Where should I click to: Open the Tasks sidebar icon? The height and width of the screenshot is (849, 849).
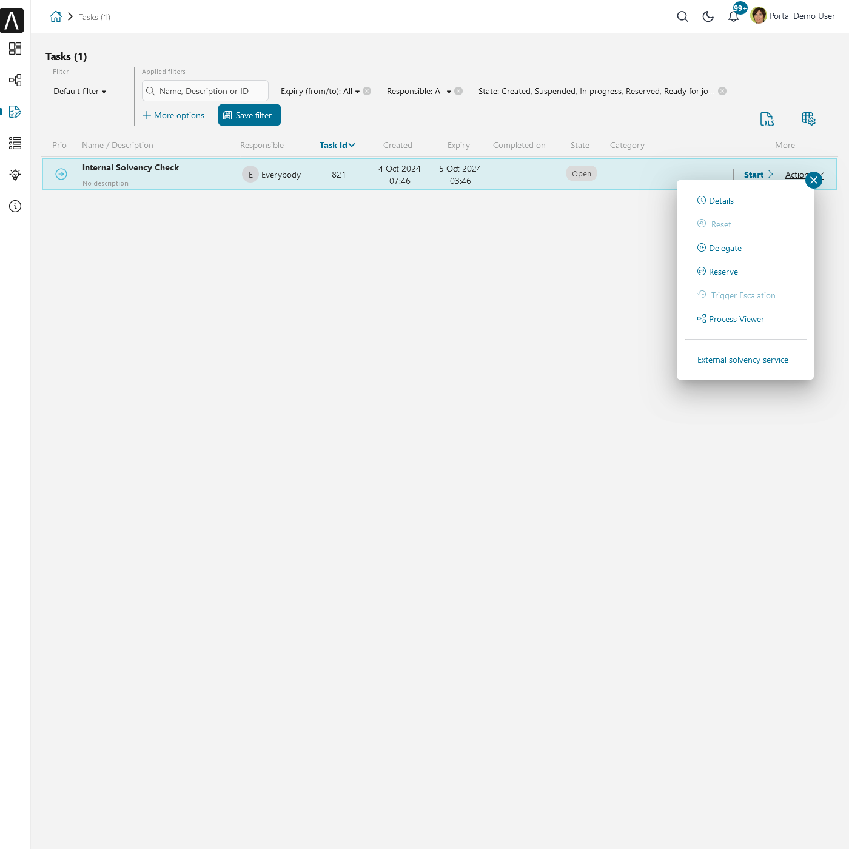tap(15, 112)
